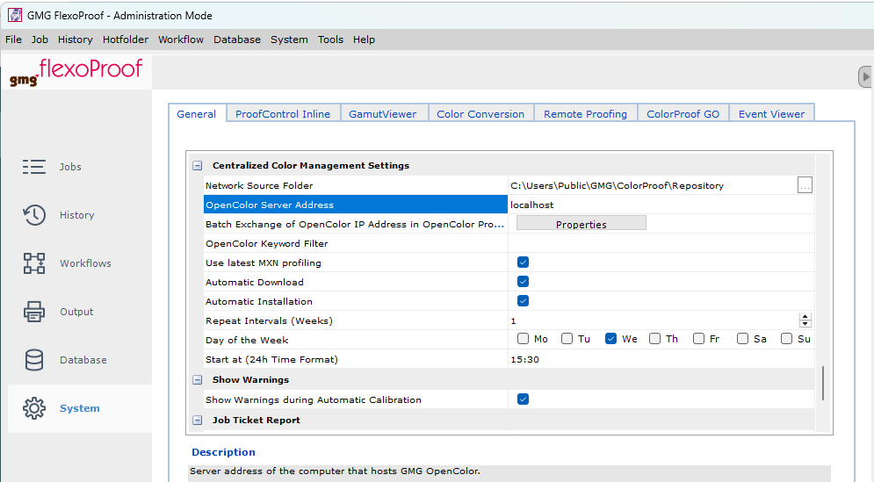Viewport: 874px width, 482px height.
Task: Select the Workflows icon in sidebar
Action: point(34,263)
